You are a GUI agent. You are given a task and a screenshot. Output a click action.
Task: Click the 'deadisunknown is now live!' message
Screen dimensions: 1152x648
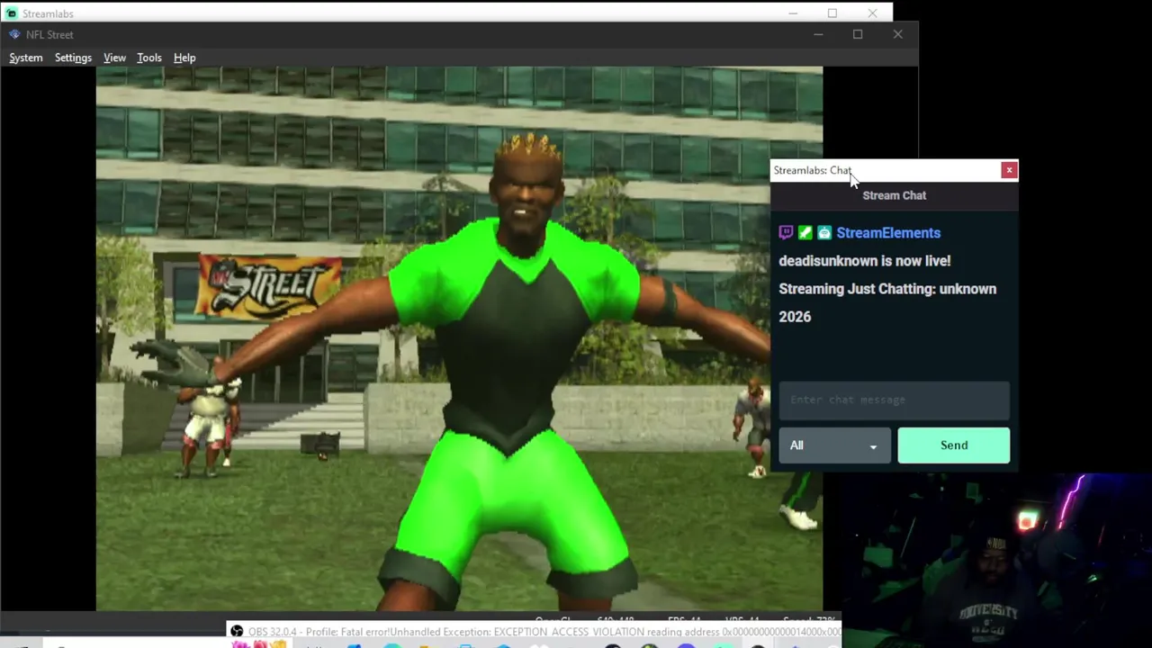[865, 261]
